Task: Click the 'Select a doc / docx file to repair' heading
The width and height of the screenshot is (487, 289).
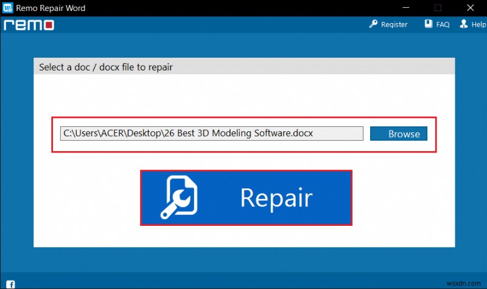Action: [106, 67]
